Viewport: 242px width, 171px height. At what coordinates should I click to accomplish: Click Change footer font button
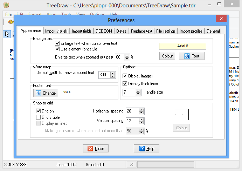tap(46, 93)
